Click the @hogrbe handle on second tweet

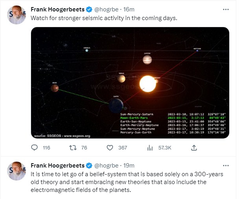pyautogui.click(x=105, y=166)
